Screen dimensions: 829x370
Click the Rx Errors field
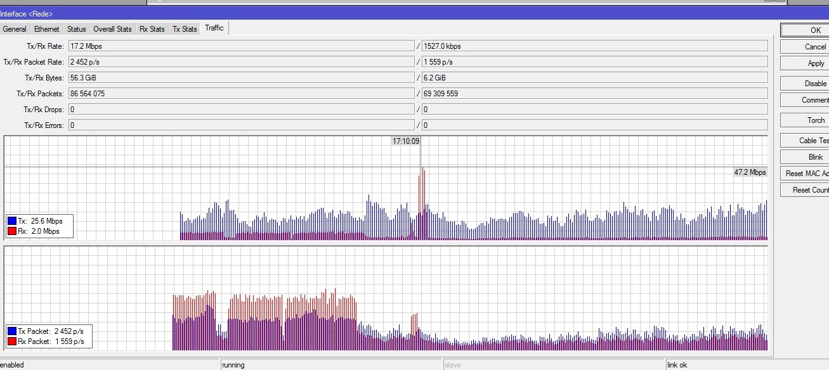pyautogui.click(x=594, y=125)
